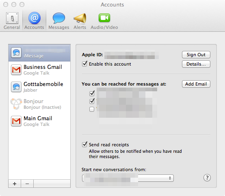Open Start new conversations from dropdown
This screenshot has height=196, width=225.
click(x=128, y=178)
